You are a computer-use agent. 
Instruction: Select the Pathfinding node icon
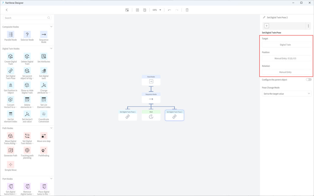[x=44, y=150]
